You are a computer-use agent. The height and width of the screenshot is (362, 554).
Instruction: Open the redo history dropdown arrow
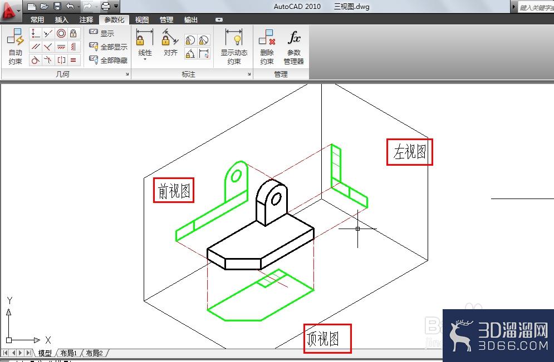[x=96, y=6]
